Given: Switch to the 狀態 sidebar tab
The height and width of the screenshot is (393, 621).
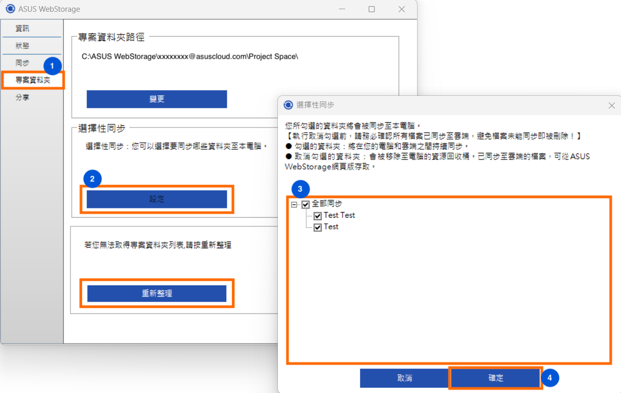Looking at the screenshot, I should pos(22,46).
